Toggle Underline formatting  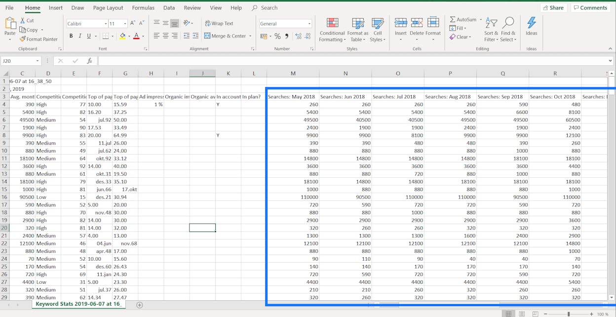coord(89,36)
